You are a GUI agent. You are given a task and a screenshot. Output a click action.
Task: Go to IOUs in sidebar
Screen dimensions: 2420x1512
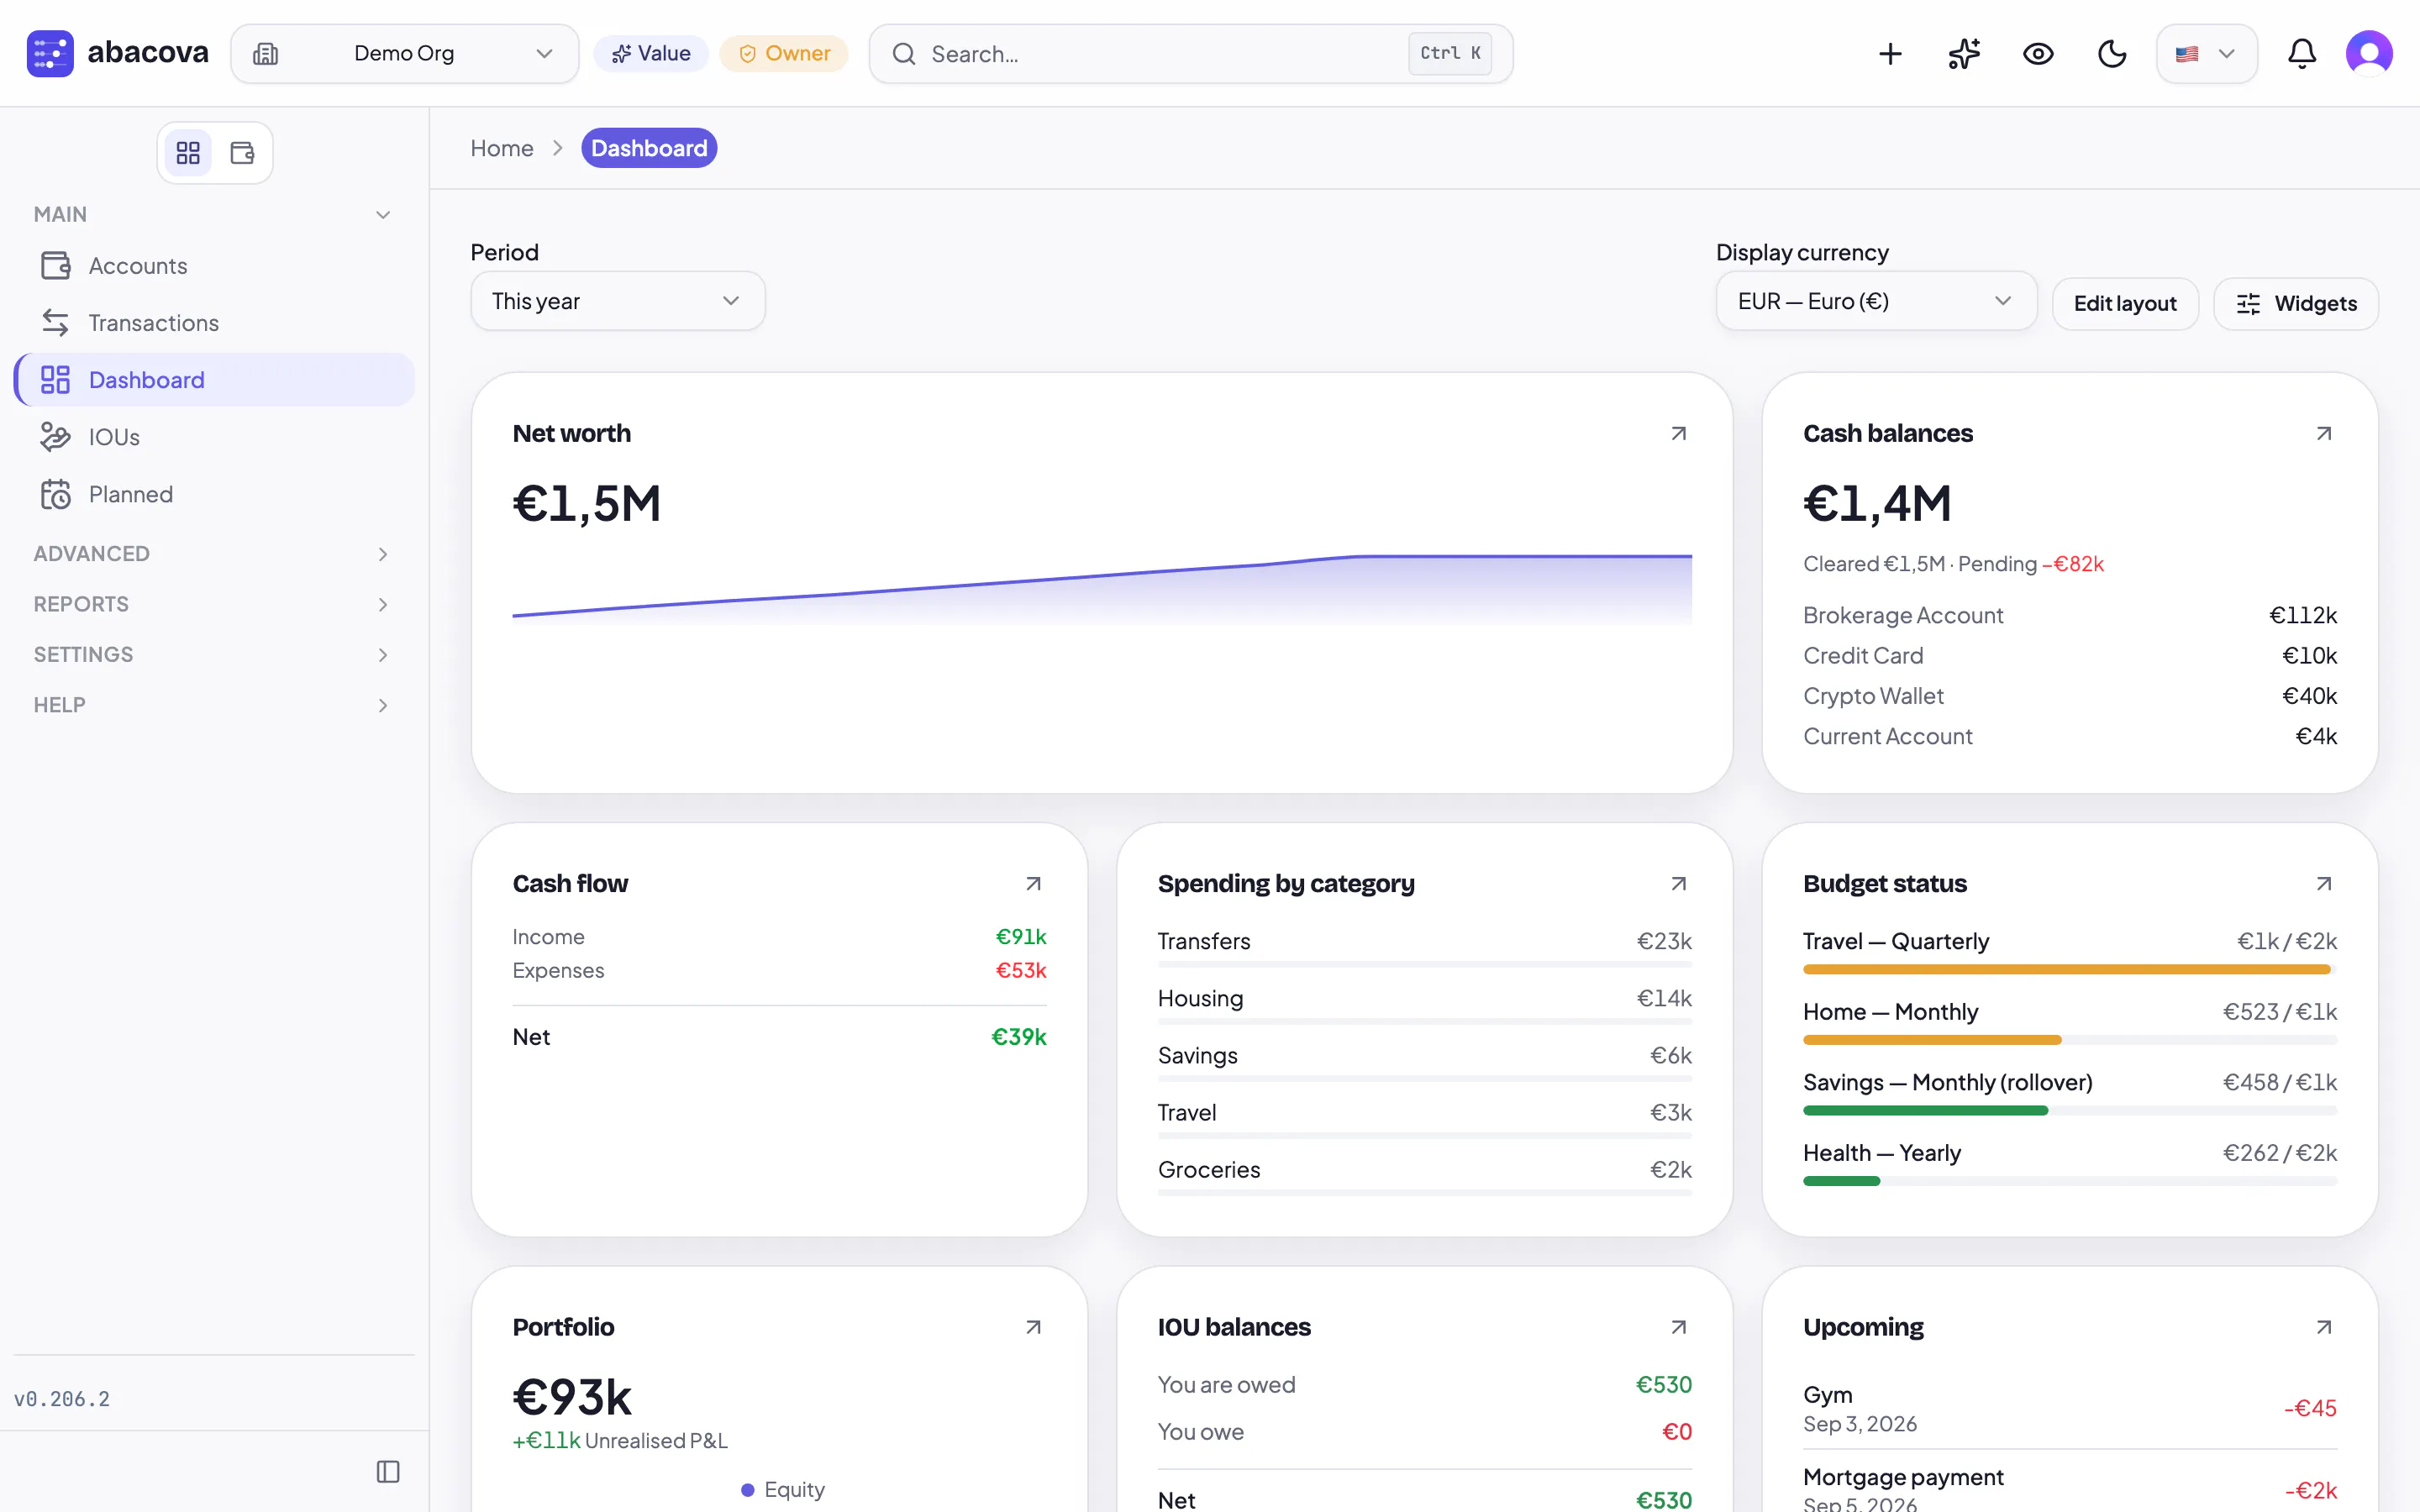pyautogui.click(x=214, y=437)
